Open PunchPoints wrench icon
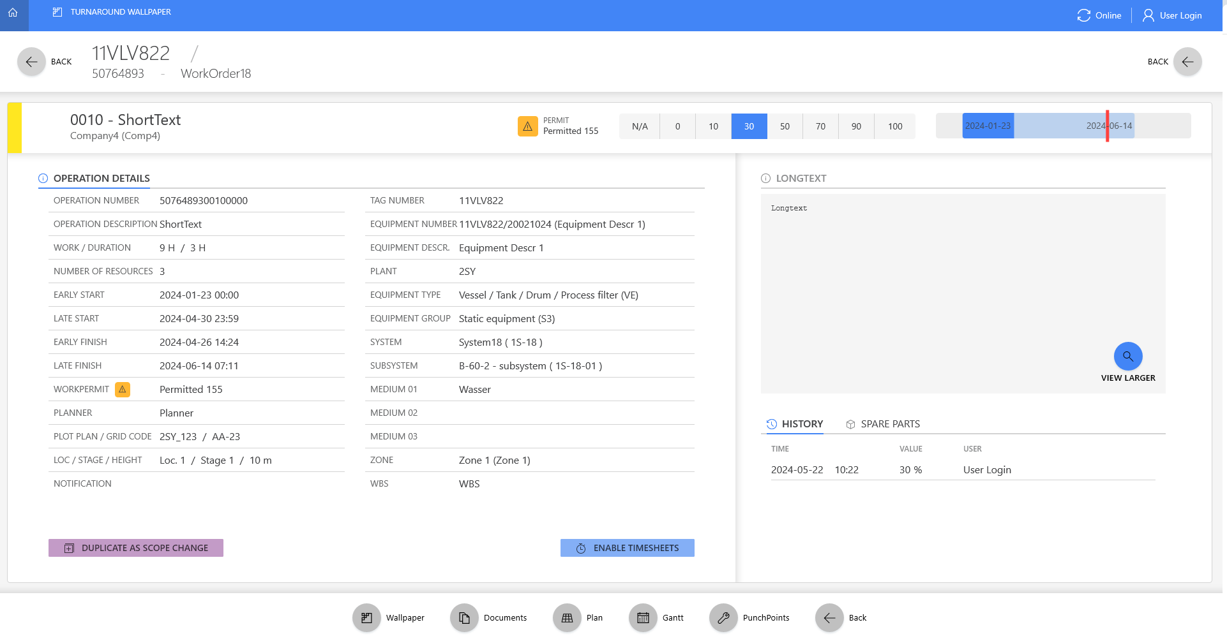 tap(723, 617)
